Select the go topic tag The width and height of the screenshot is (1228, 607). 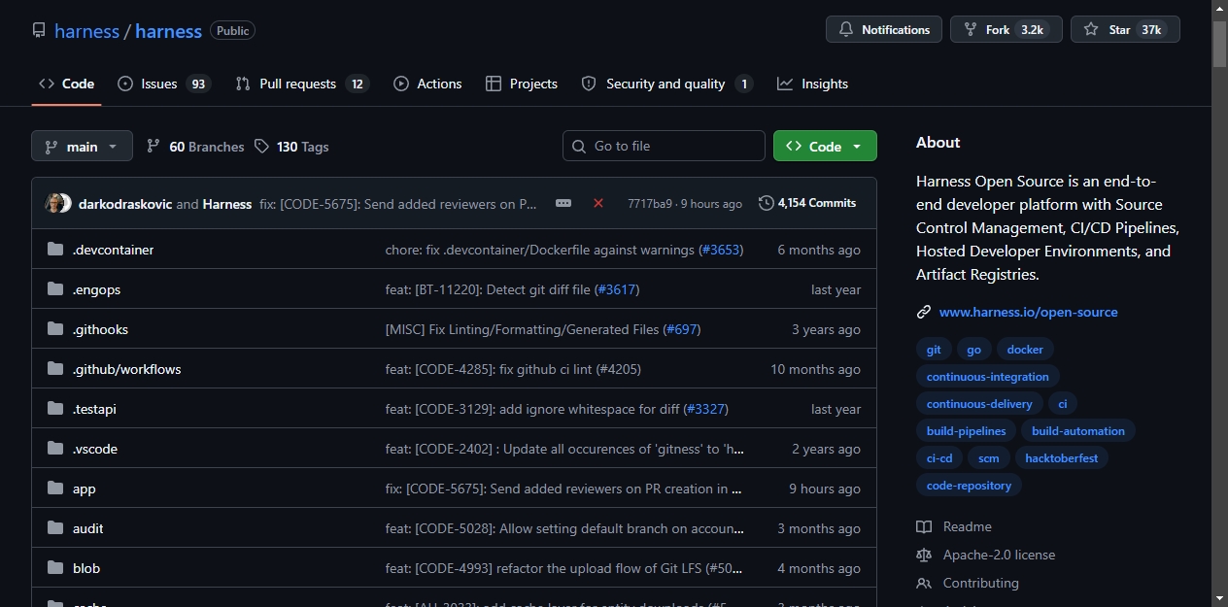[973, 350]
